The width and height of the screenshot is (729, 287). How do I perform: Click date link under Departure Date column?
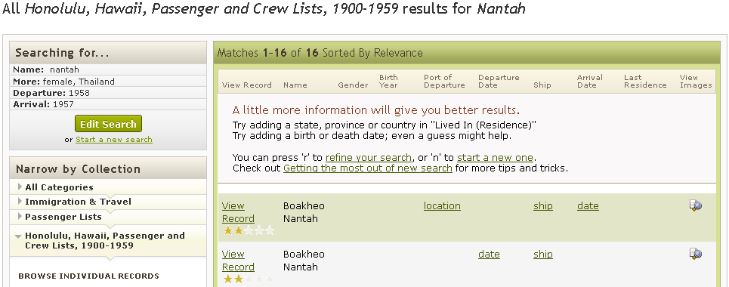[489, 255]
